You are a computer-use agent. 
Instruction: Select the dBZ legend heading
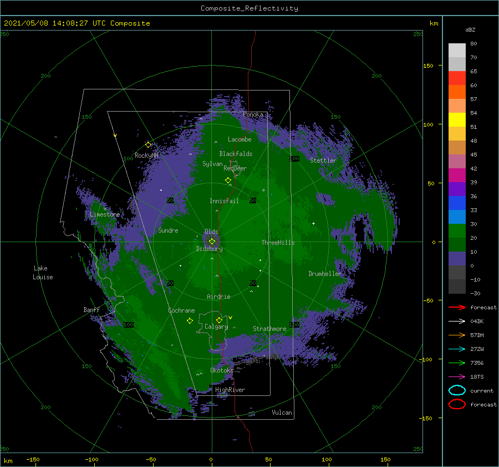(x=470, y=29)
